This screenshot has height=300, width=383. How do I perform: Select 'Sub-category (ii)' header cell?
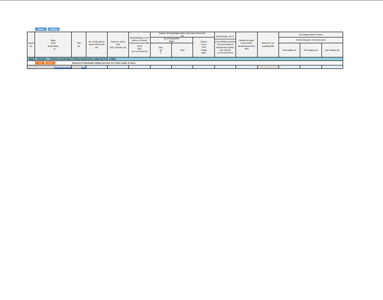[311, 50]
